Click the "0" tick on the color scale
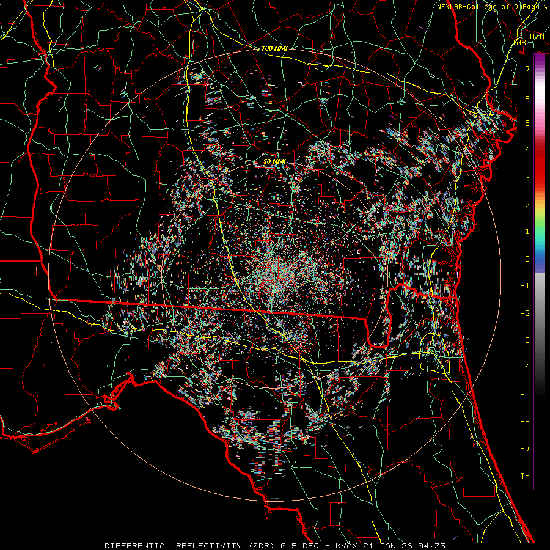 coord(527,259)
